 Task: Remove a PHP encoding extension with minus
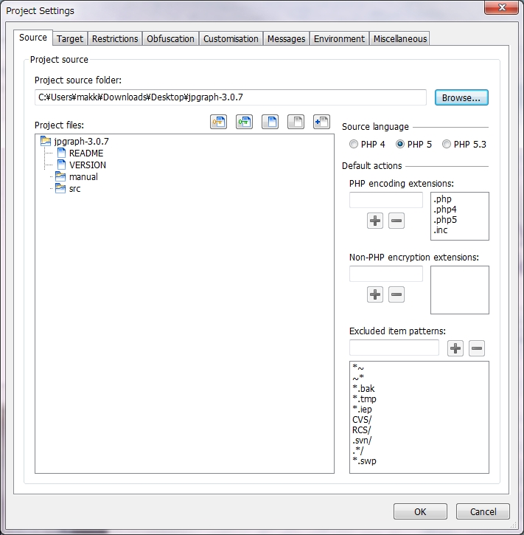397,221
